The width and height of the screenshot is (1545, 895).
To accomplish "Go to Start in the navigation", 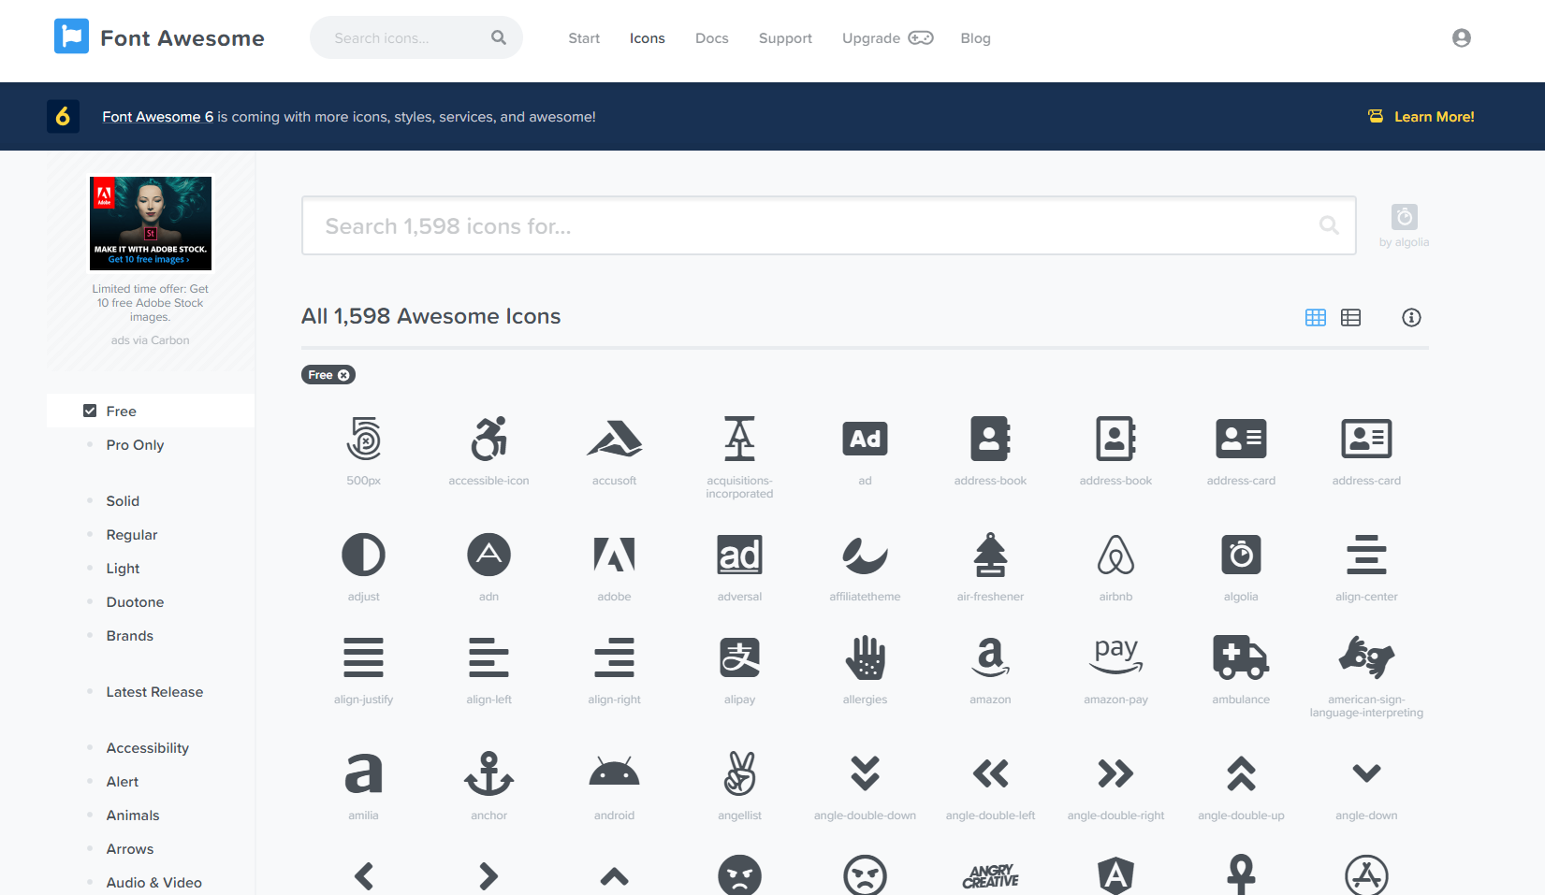I will [x=584, y=38].
